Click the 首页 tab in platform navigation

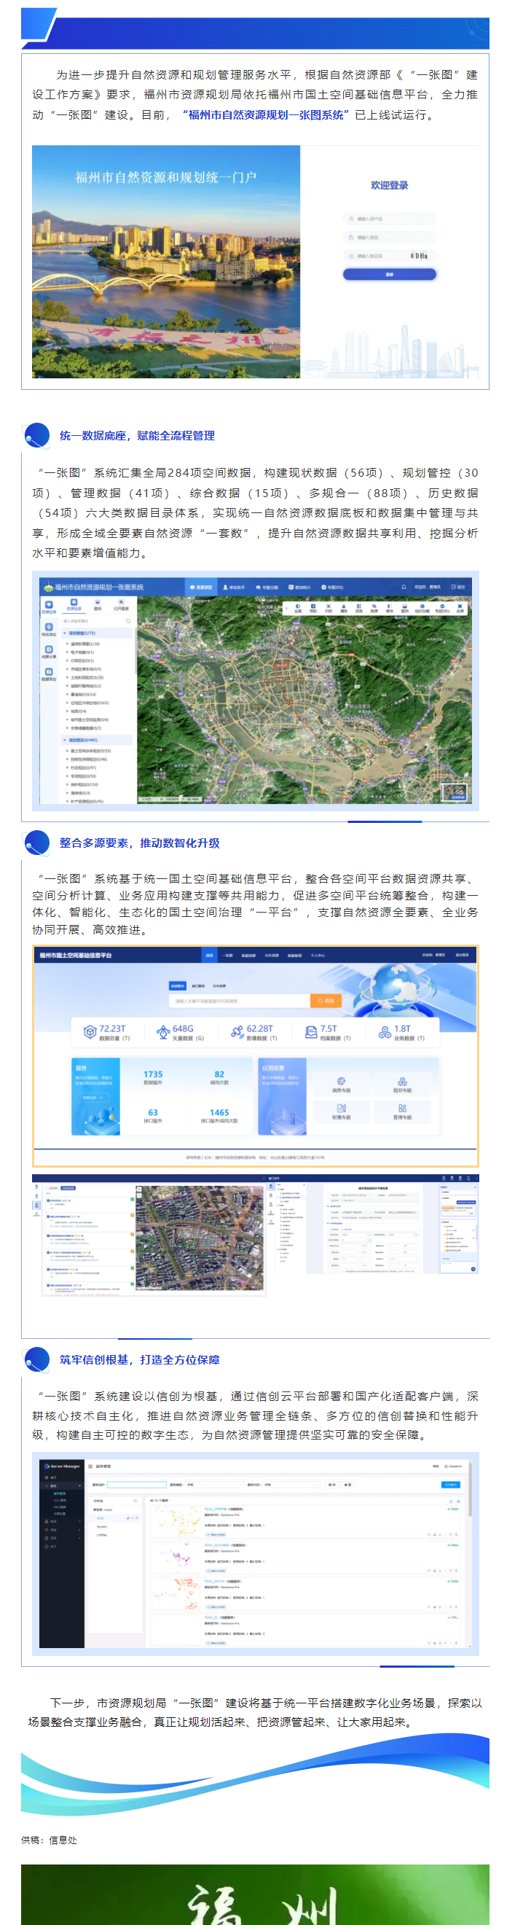[209, 955]
